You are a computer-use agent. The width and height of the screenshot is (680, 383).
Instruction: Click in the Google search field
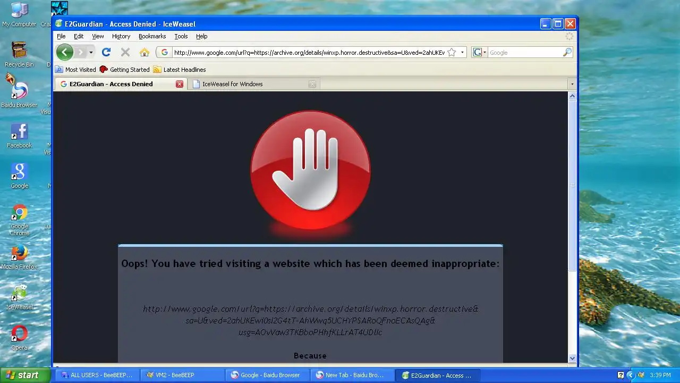point(525,53)
